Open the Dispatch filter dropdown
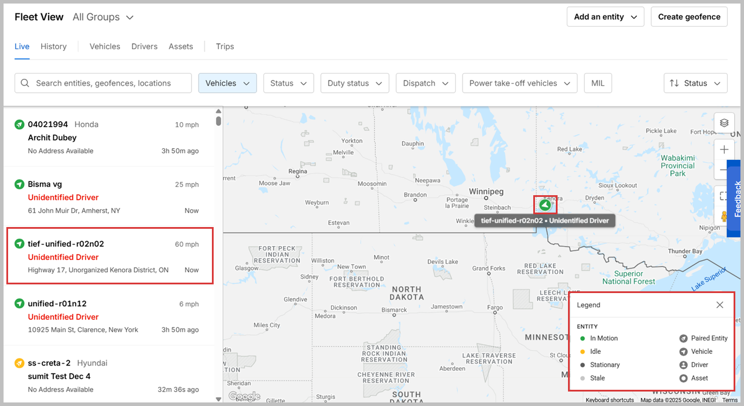This screenshot has height=406, width=744. pos(426,83)
